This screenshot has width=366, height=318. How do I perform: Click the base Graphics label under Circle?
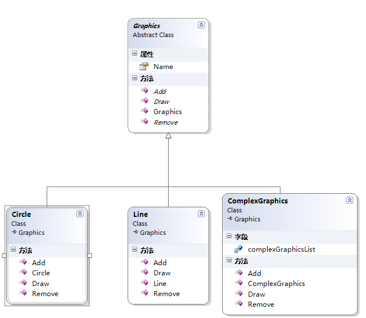click(31, 233)
